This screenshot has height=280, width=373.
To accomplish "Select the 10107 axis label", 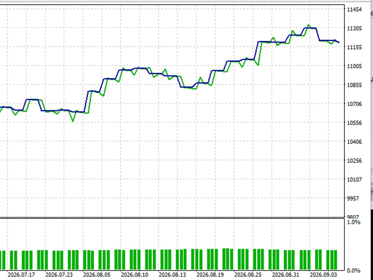I will coord(354,180).
